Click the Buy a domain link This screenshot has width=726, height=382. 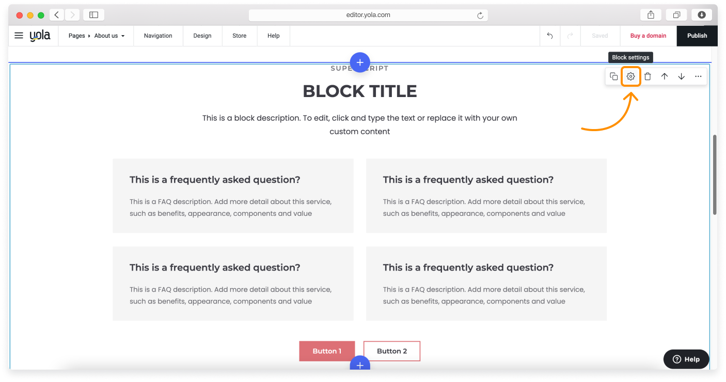coord(648,36)
